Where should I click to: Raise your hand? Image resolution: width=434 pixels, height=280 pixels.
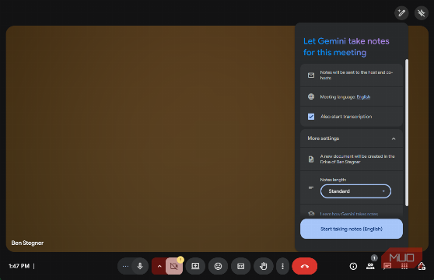coord(264,266)
